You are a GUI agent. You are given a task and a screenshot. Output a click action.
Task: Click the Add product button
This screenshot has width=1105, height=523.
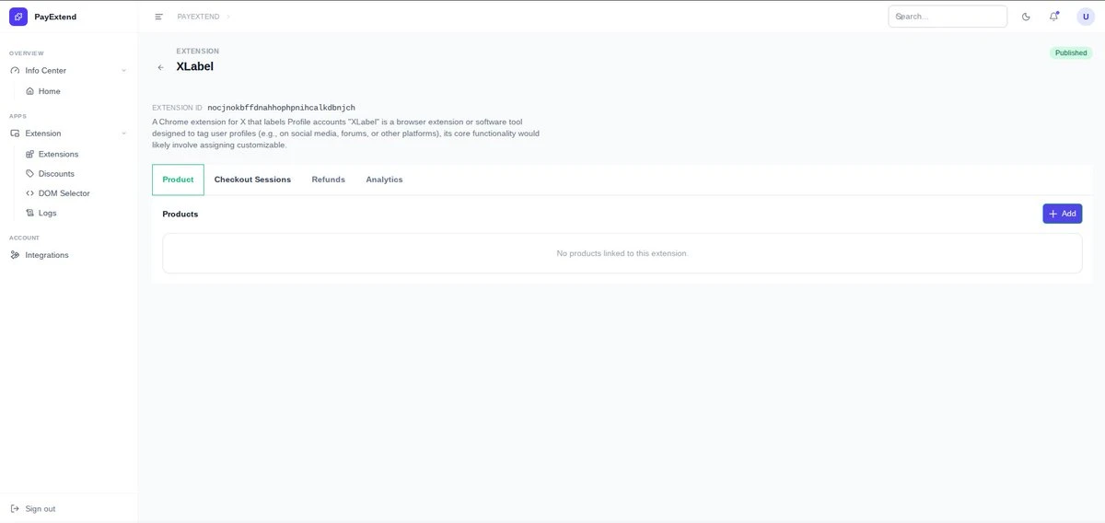pos(1062,214)
